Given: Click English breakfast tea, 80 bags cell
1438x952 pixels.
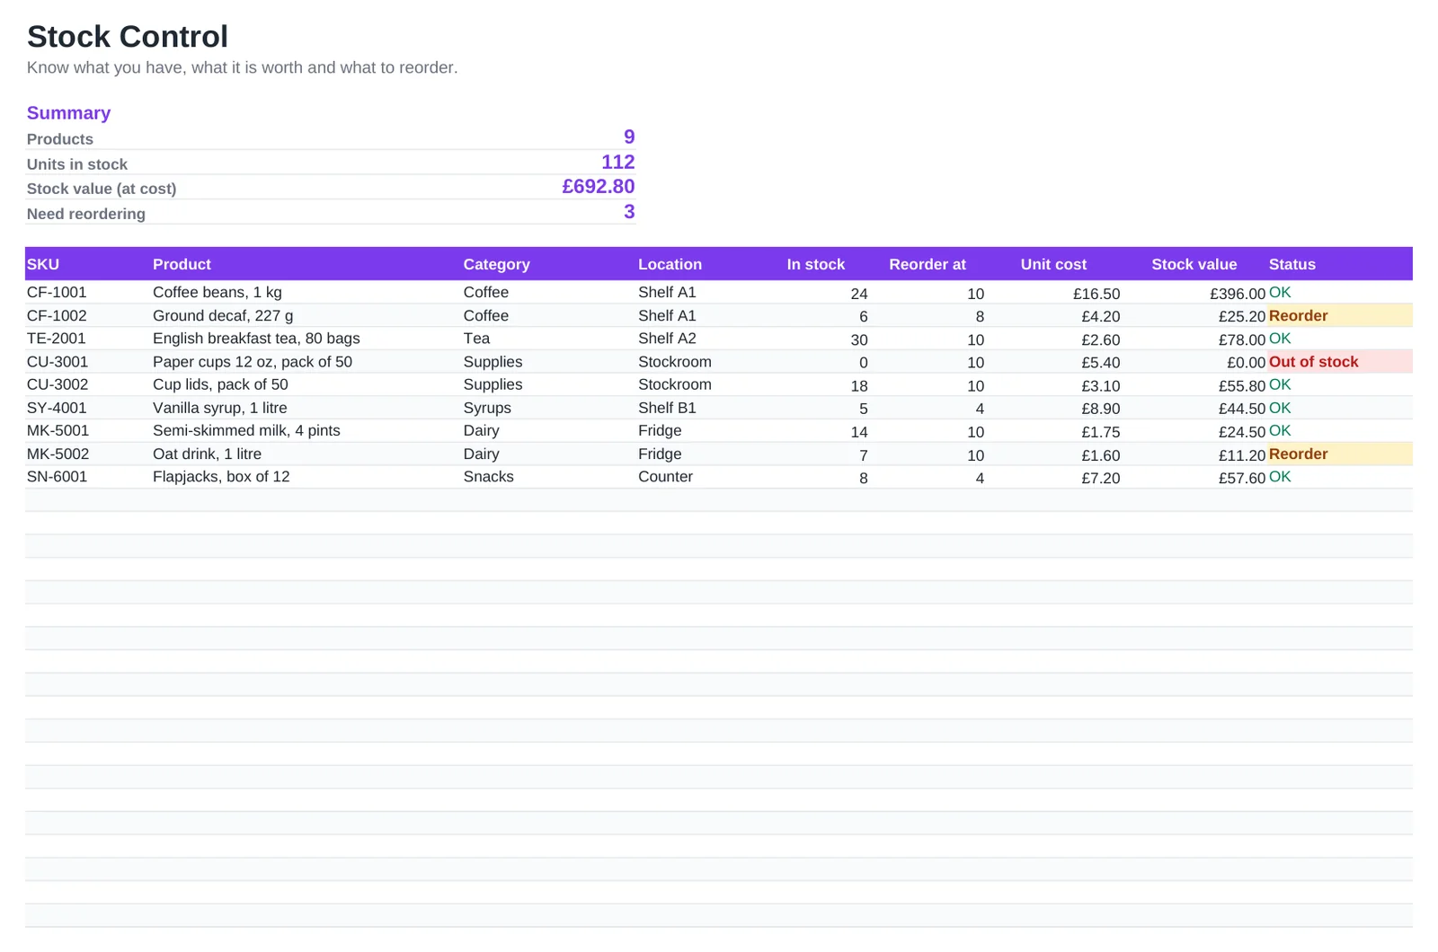Looking at the screenshot, I should point(256,338).
